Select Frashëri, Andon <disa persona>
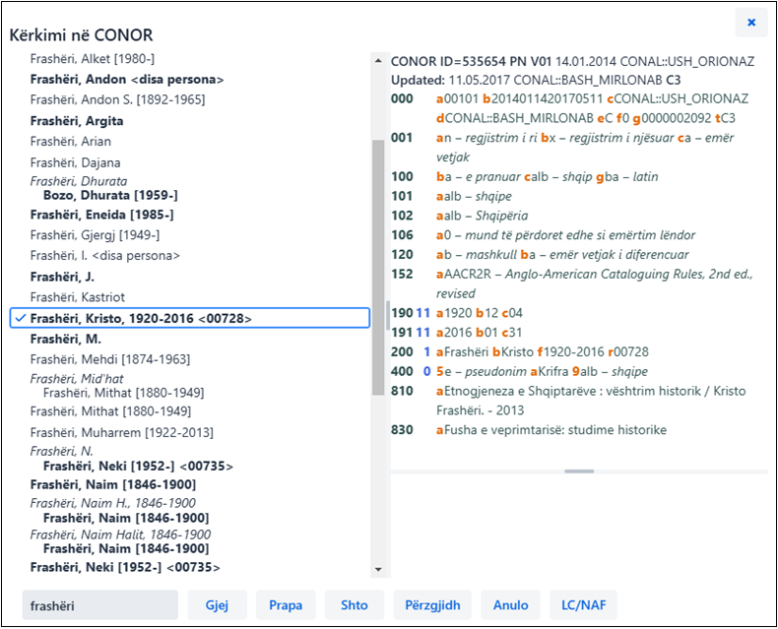The height and width of the screenshot is (629, 778). 127,80
